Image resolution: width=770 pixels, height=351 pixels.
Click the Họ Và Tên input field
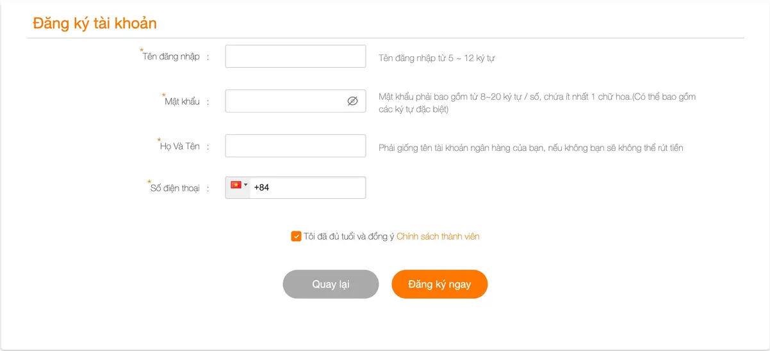point(295,146)
